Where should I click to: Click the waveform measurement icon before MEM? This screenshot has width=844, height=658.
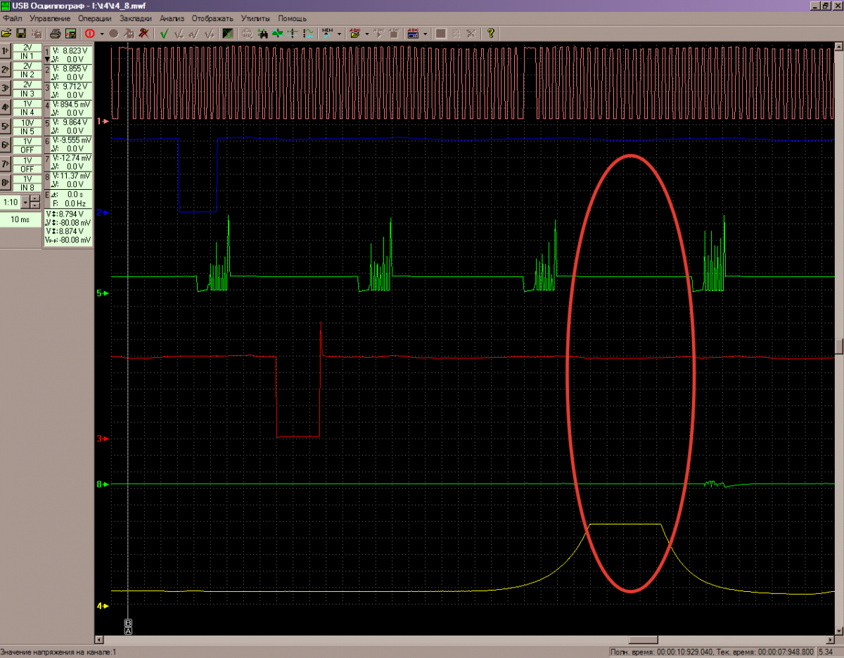[308, 33]
